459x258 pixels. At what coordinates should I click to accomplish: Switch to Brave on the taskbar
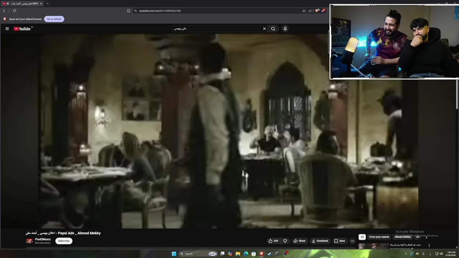click(x=261, y=254)
